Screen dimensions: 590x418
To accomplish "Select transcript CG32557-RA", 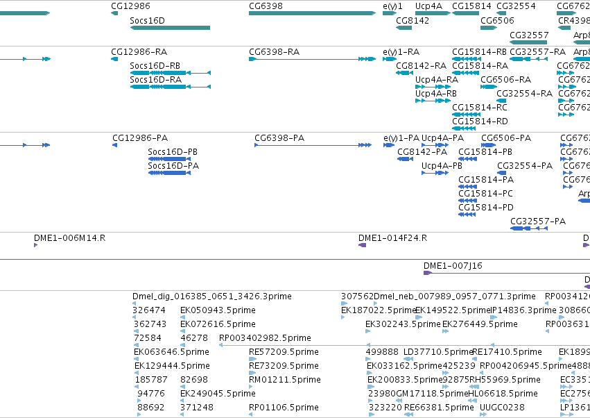I will pos(529,59).
